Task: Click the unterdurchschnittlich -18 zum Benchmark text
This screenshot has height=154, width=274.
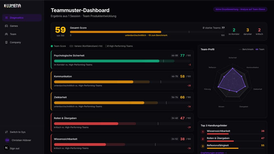Action: [146, 35]
